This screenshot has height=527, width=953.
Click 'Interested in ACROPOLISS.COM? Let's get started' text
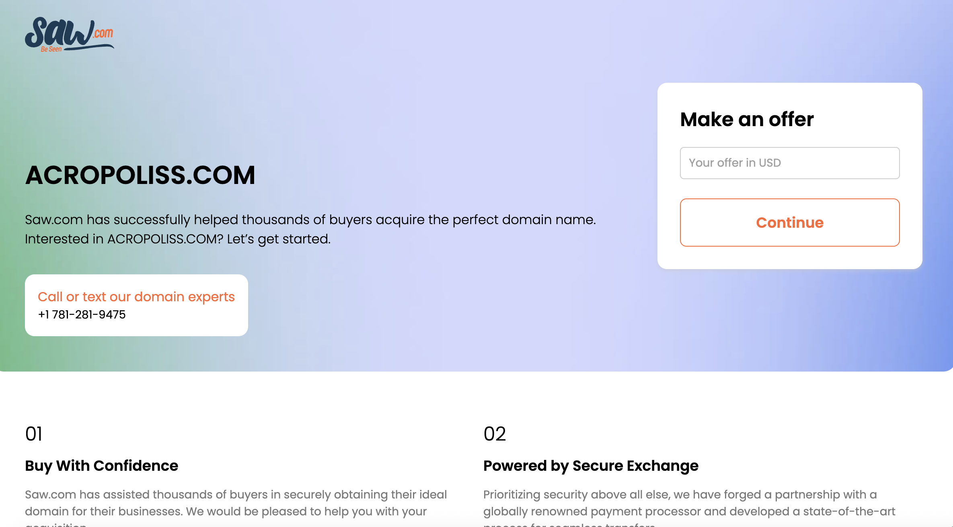[x=177, y=239]
